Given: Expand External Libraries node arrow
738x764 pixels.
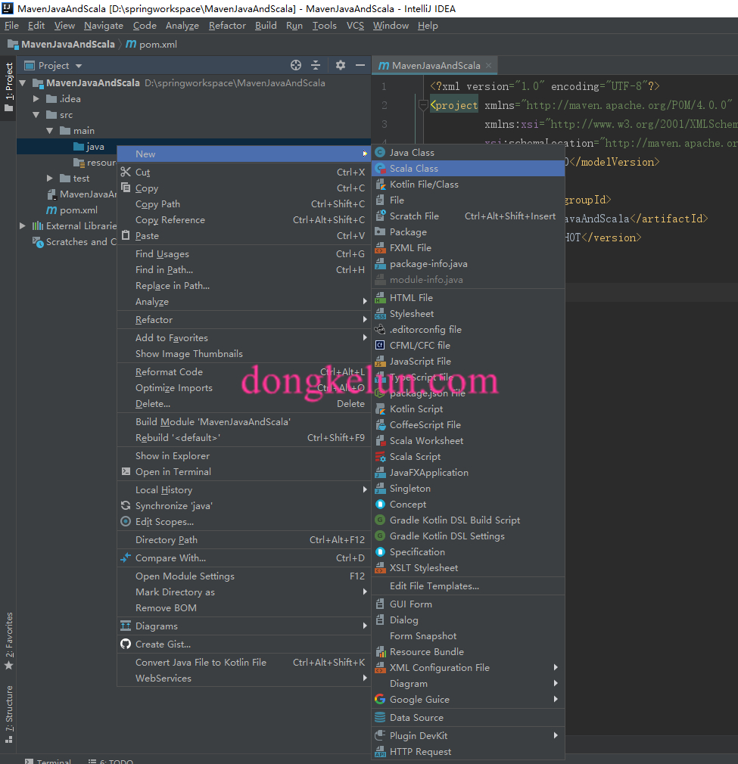Looking at the screenshot, I should pos(23,226).
